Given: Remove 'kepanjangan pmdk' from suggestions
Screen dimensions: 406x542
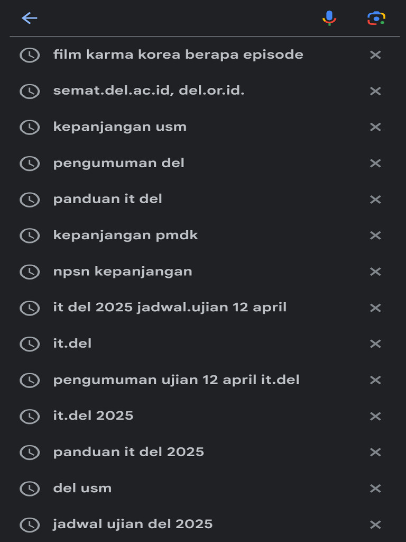Looking at the screenshot, I should 375,236.
